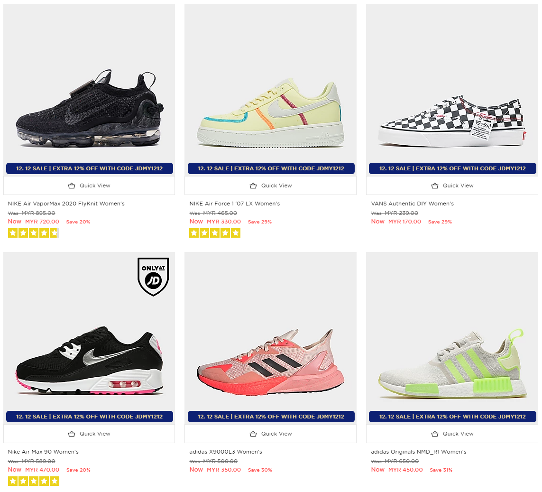Click the coral adidas X9000L3 shoe image
Screen dimensions: 542x492
(270, 362)
